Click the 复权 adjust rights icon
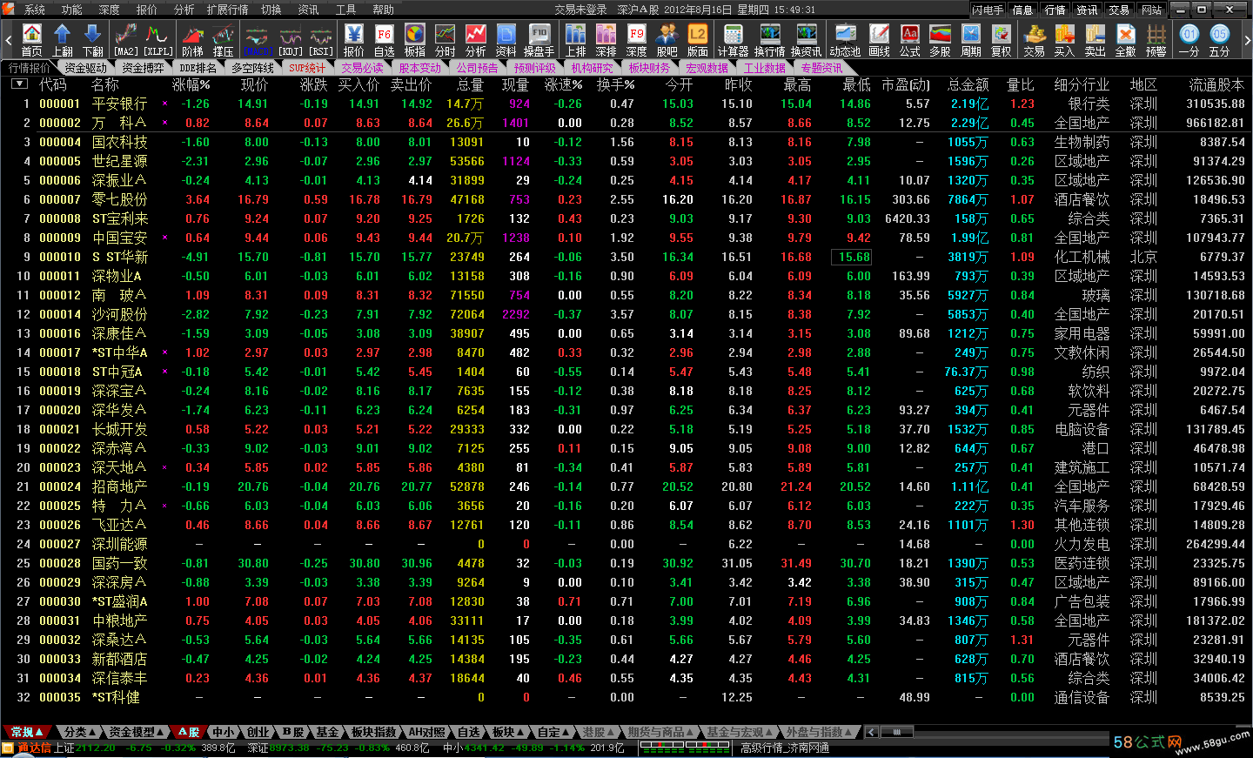Screen dimensions: 1253x758 click(1002, 40)
